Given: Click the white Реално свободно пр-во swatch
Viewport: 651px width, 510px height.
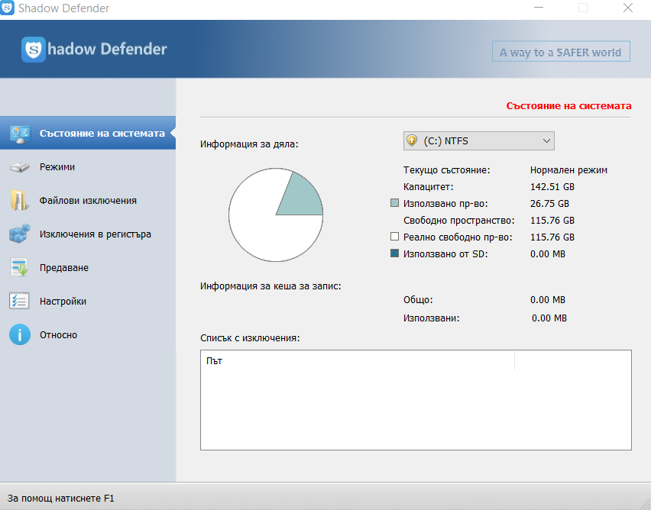Looking at the screenshot, I should pos(394,237).
